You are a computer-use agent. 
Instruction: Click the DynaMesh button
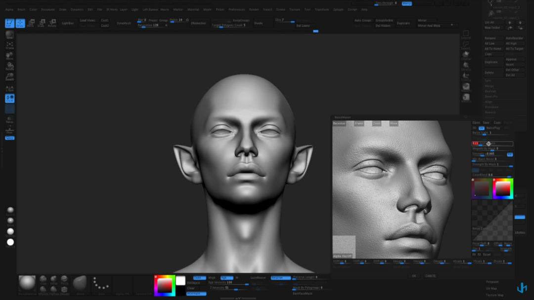coord(124,23)
